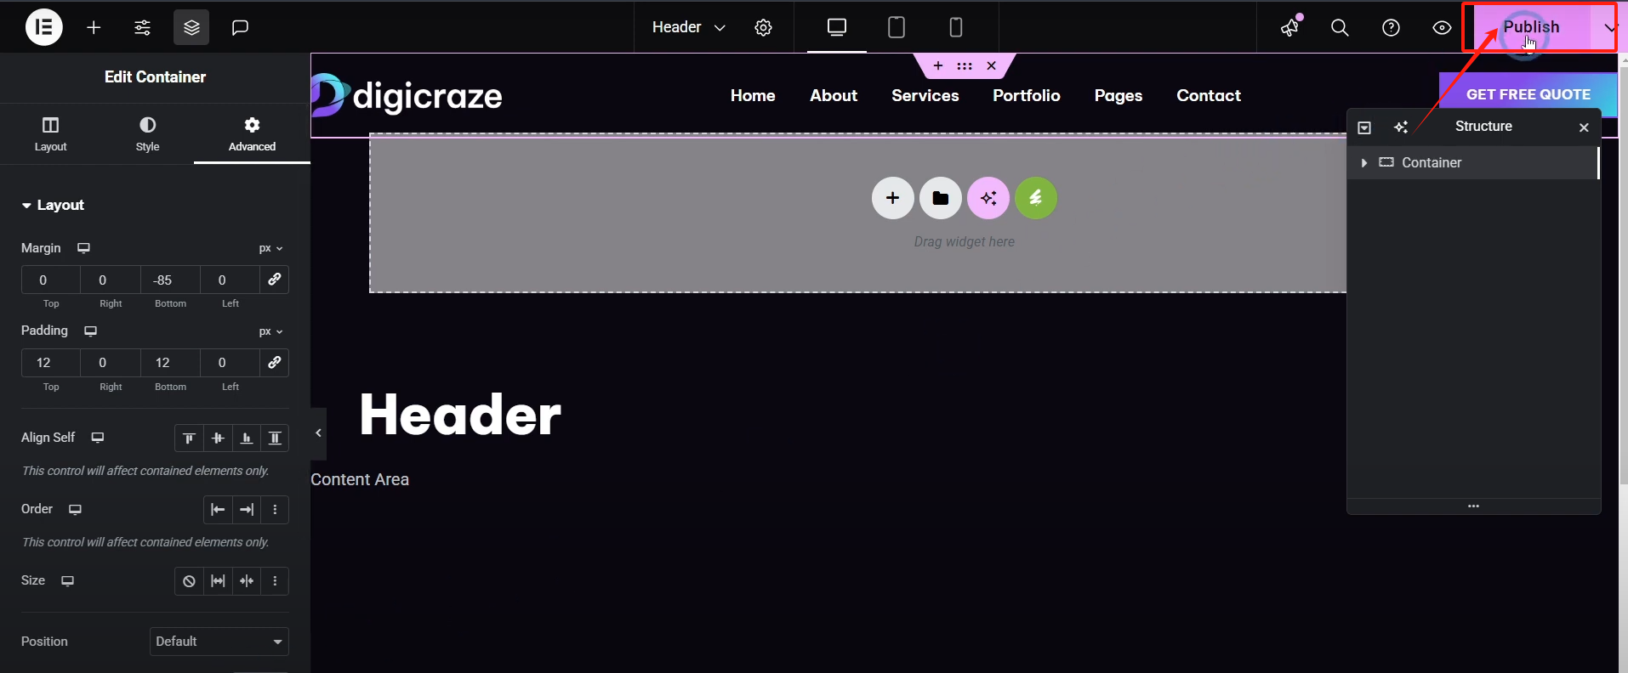Screen dimensions: 1628x673
Task: Click the Margin Left input field
Action: click(230, 280)
